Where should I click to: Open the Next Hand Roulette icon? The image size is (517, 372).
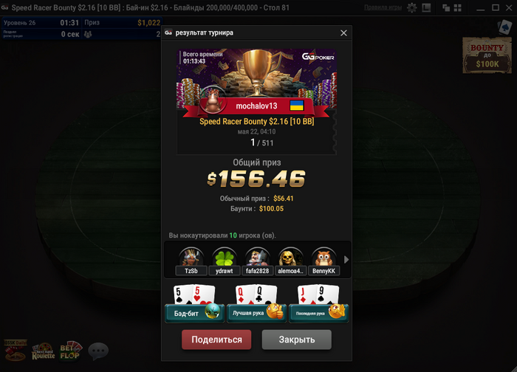(x=43, y=351)
